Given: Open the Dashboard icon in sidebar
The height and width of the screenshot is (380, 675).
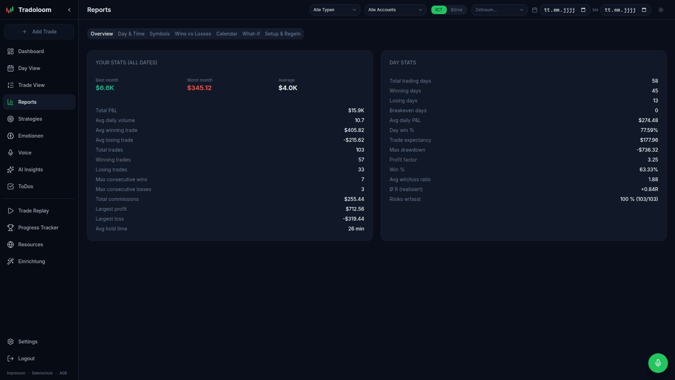Looking at the screenshot, I should pyautogui.click(x=11, y=51).
